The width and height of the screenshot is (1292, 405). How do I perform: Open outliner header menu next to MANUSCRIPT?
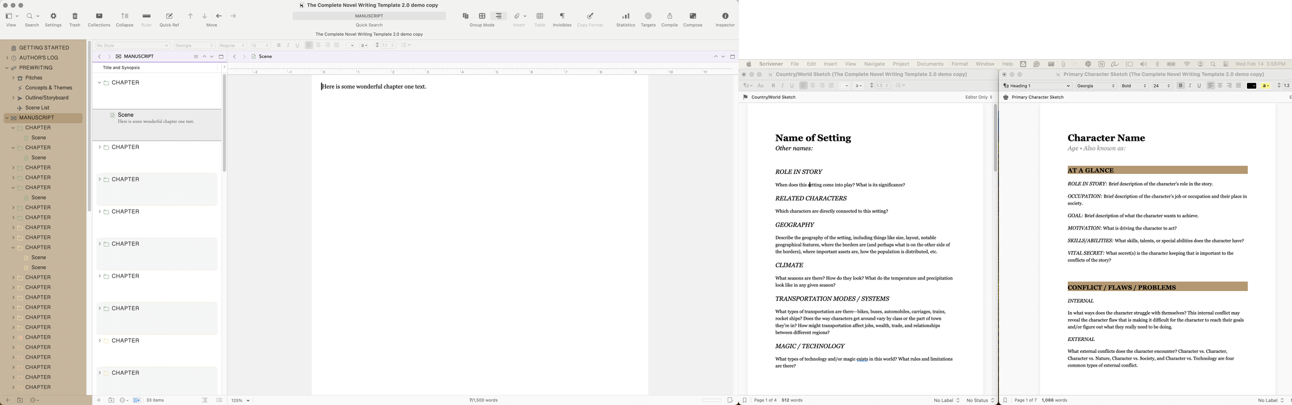tap(196, 57)
